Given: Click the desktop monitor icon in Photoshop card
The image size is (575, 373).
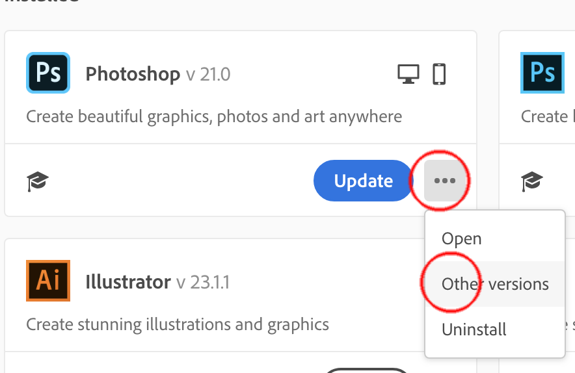Looking at the screenshot, I should click(x=408, y=74).
